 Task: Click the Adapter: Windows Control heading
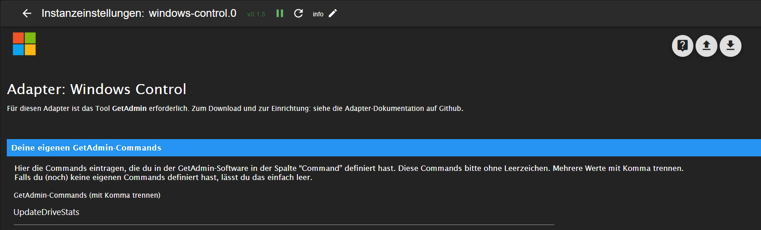pos(97,89)
